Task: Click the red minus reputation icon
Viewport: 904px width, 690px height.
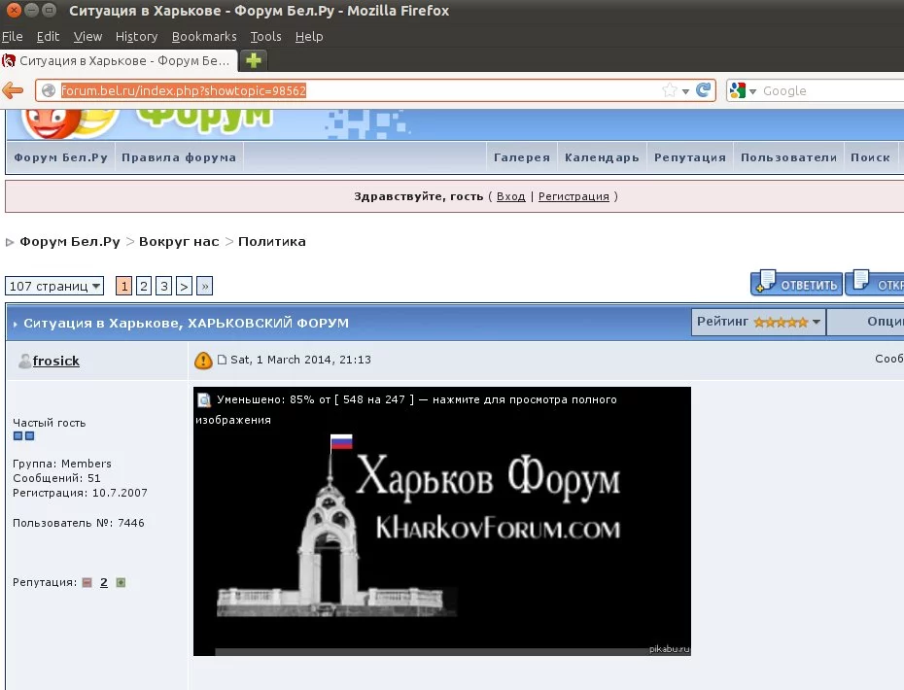Action: pos(87,582)
